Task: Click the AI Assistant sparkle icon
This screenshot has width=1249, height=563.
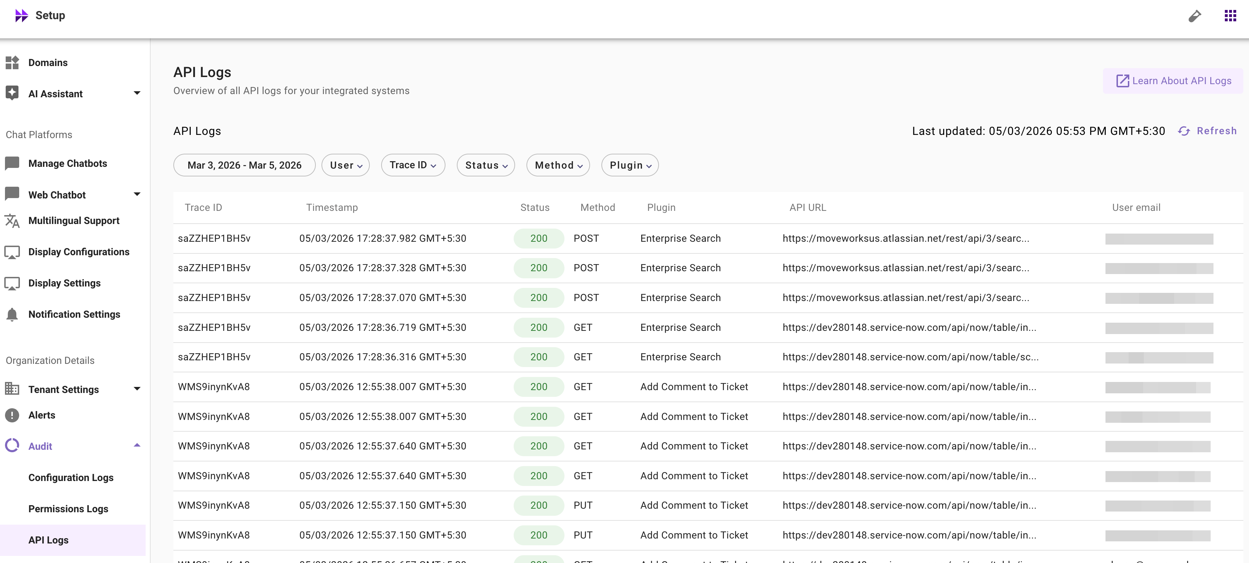Action: 12,93
